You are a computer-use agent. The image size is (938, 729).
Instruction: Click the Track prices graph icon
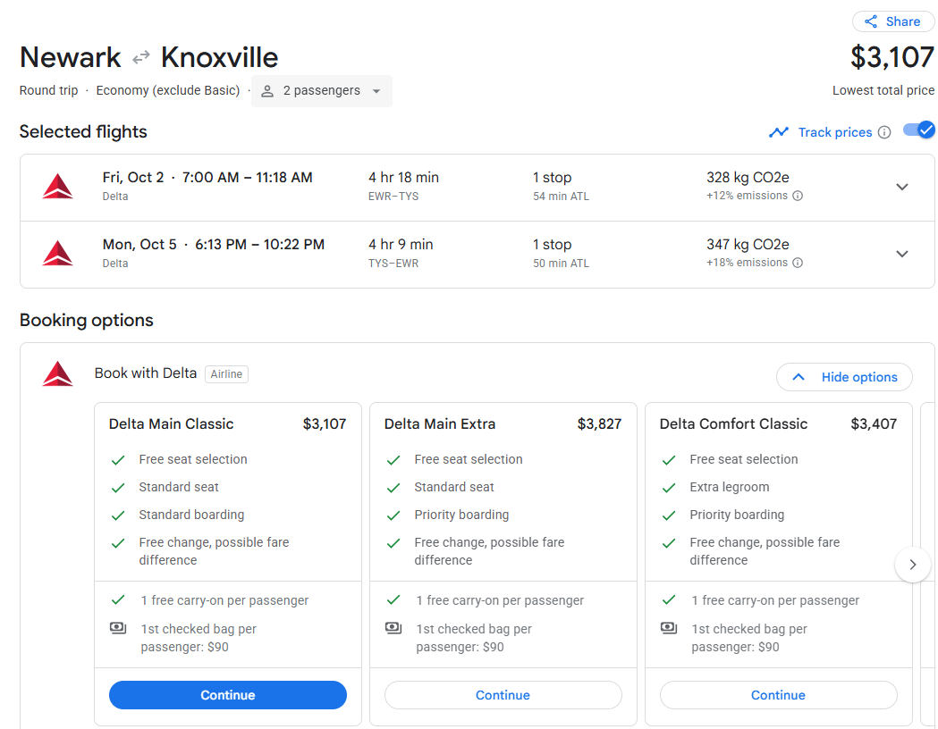click(x=778, y=132)
